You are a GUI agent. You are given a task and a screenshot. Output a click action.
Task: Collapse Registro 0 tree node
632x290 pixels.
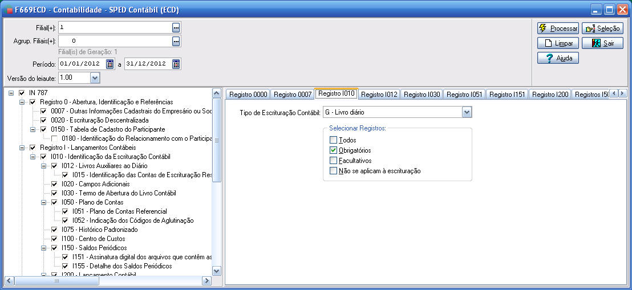(x=22, y=102)
